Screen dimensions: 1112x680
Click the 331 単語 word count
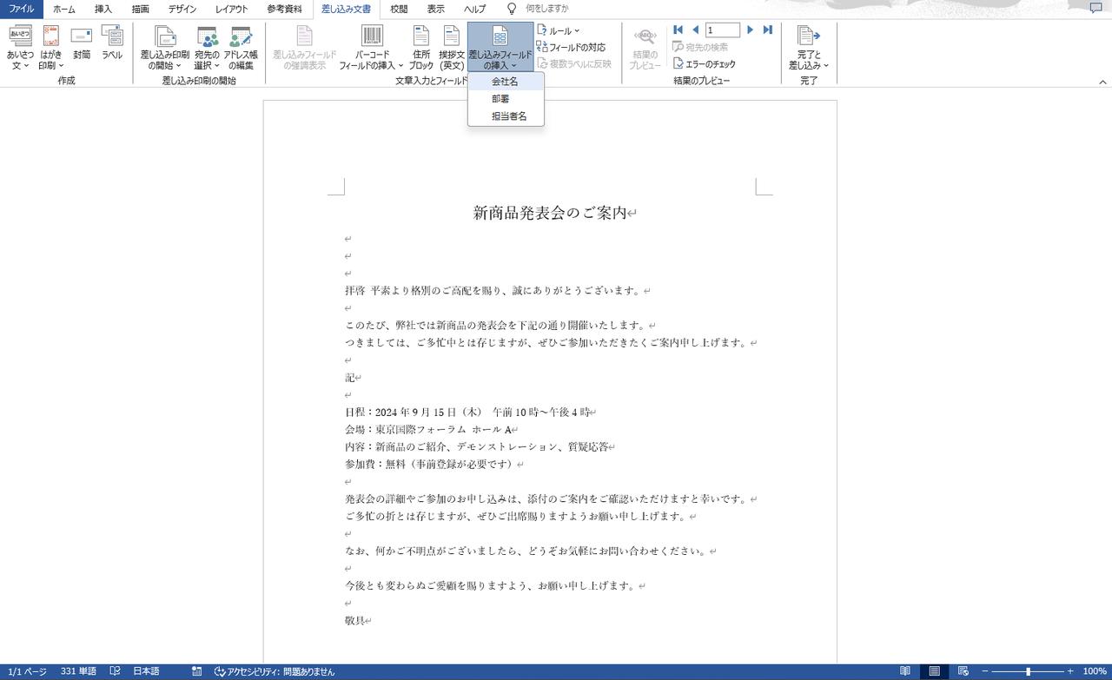[79, 671]
